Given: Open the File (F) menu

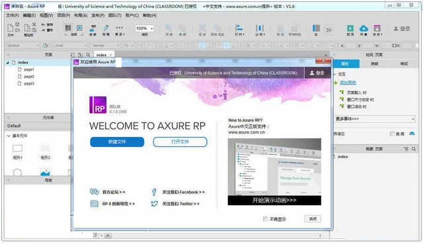Looking at the screenshot, I should (13, 15).
